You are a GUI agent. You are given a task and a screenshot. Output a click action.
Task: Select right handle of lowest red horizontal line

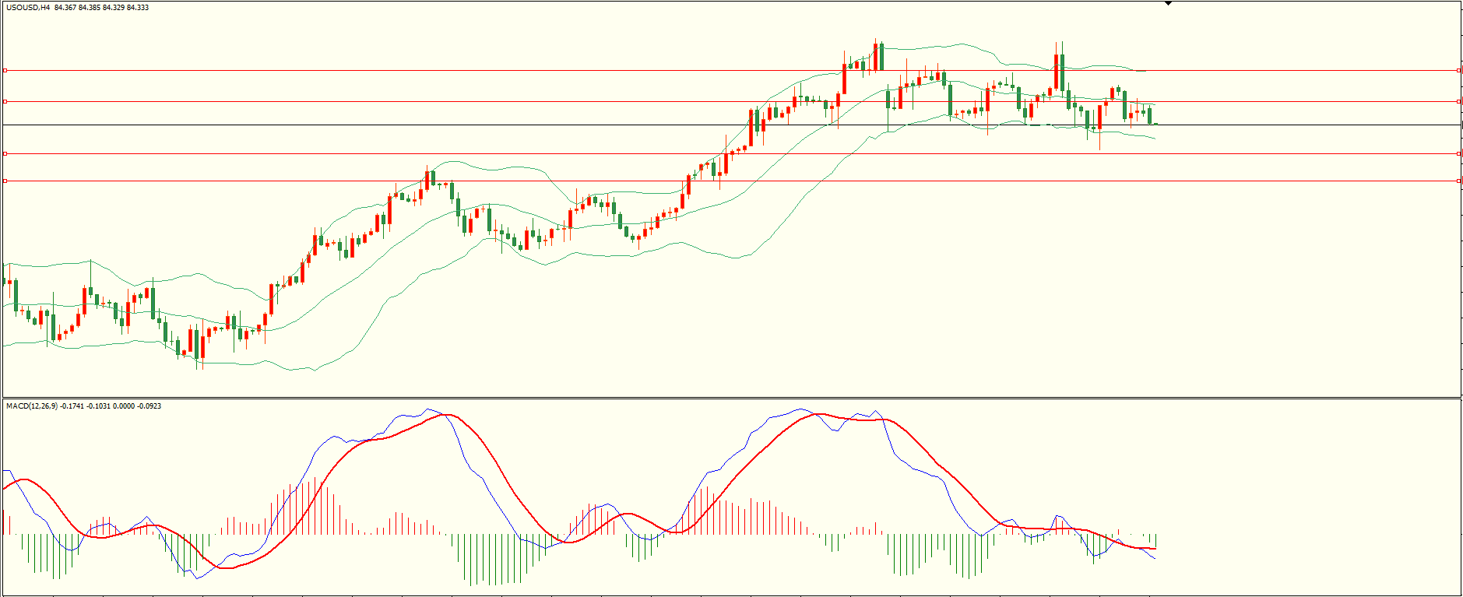tap(1458, 181)
